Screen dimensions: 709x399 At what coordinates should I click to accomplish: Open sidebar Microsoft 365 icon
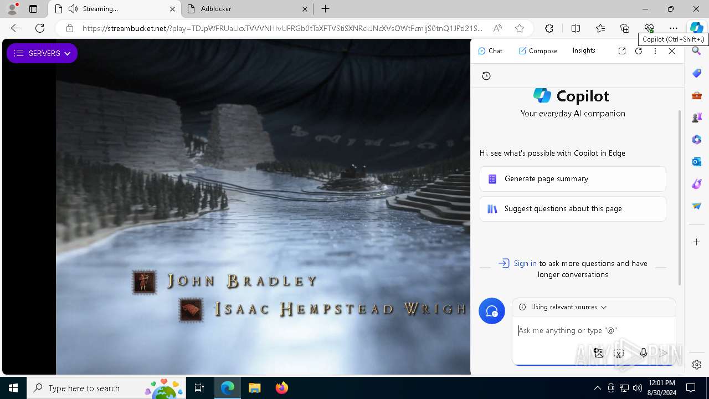coord(697,140)
